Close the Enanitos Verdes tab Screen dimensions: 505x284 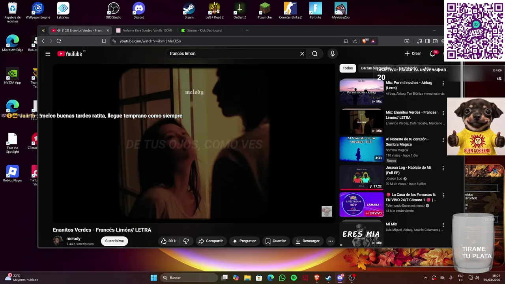coord(108,30)
